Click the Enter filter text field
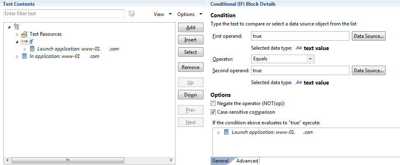400x165 pixels. tap(64, 14)
